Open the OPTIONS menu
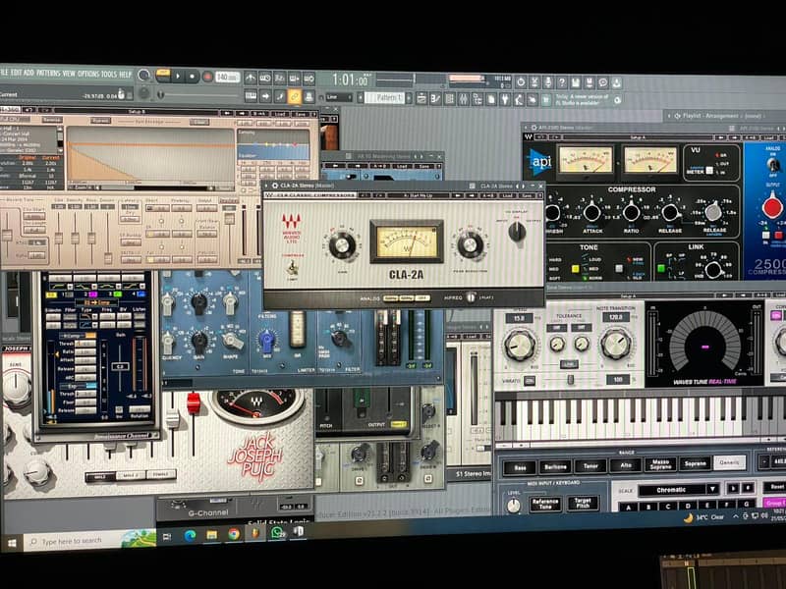The height and width of the screenshot is (589, 786). (x=88, y=74)
